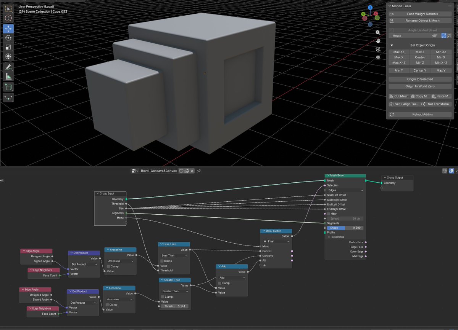This screenshot has width=458, height=330.
Task: Open the Float type dropdown in Menu Switch
Action: [x=276, y=241]
